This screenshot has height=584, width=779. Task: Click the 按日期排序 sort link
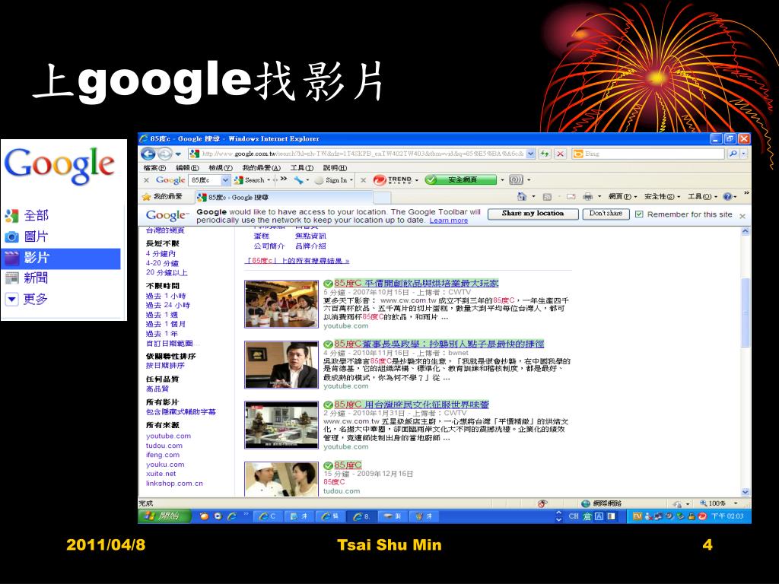coord(165,365)
